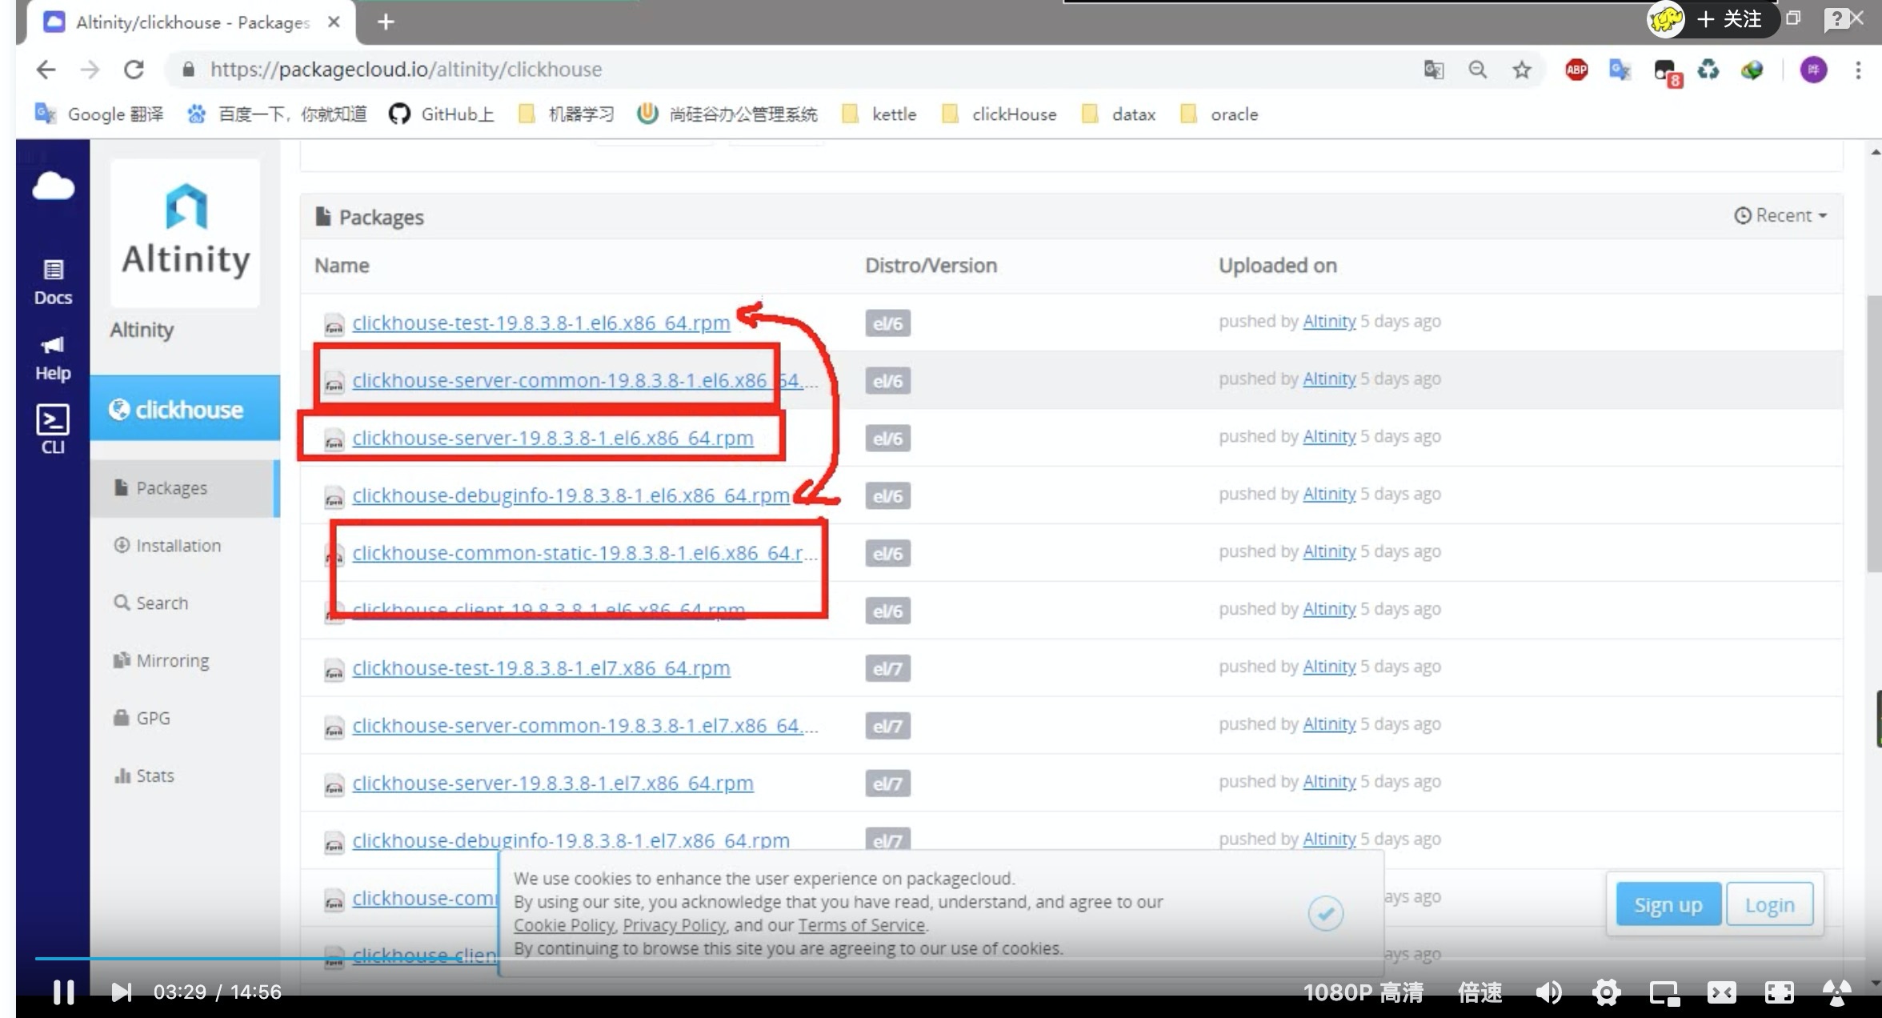Viewport: 1882px width, 1018px height.
Task: Open the Installation menu item
Action: pos(167,546)
